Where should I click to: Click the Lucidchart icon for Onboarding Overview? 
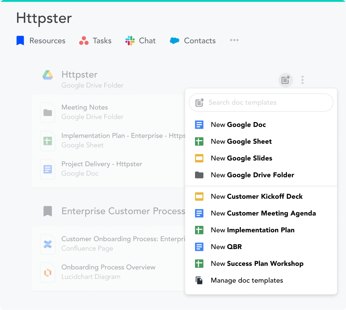48,272
